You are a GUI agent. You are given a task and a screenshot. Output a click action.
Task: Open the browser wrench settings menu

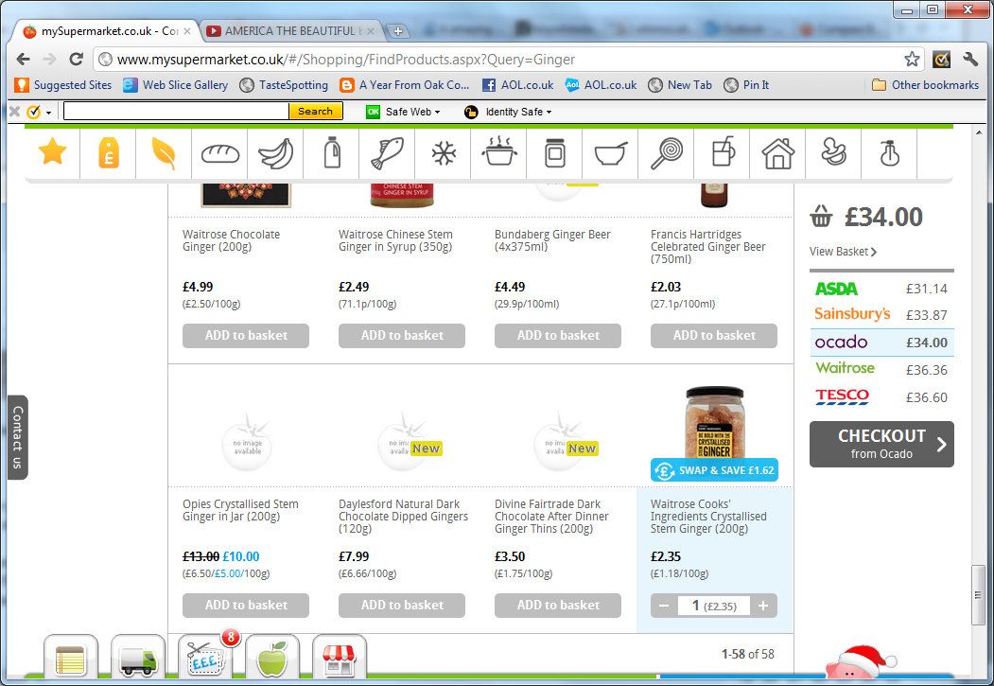click(x=970, y=60)
